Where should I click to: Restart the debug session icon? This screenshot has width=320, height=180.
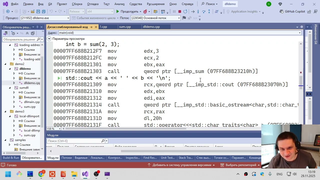coord(185,11)
